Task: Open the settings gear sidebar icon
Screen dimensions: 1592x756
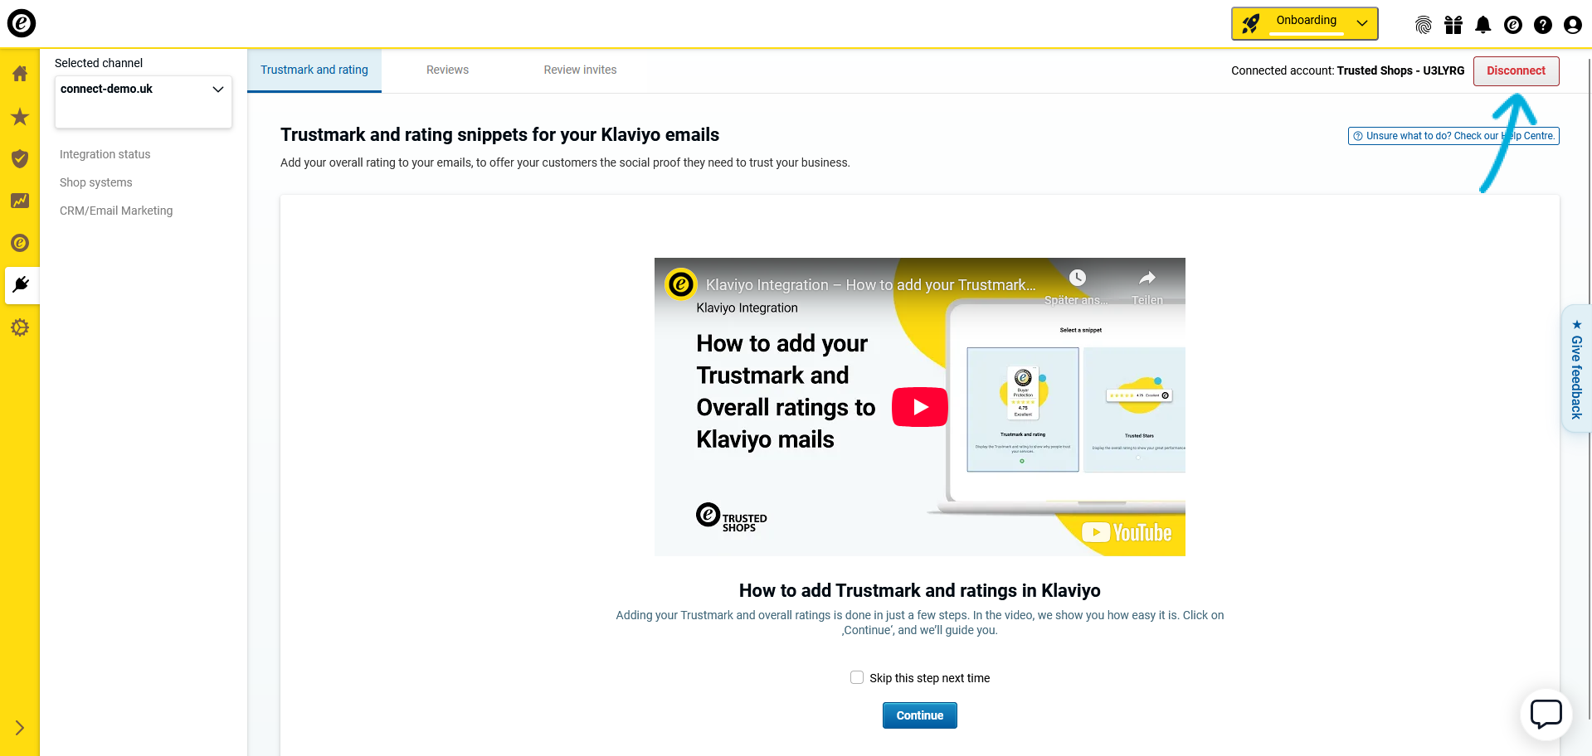Action: (x=20, y=328)
